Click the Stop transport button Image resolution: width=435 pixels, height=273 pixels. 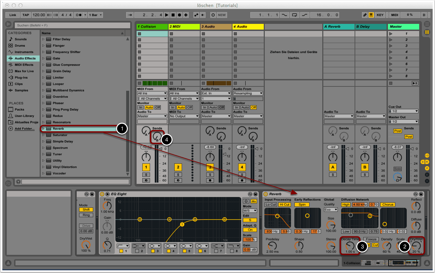click(173, 15)
